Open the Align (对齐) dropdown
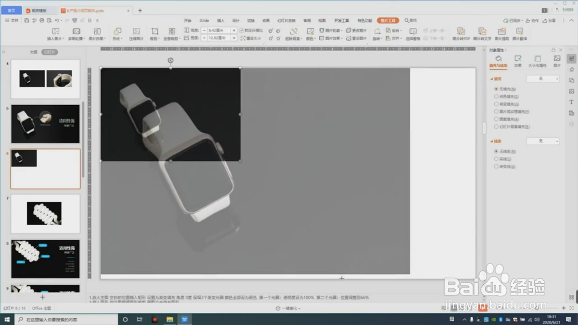This screenshot has width=578, height=325. 395,38
